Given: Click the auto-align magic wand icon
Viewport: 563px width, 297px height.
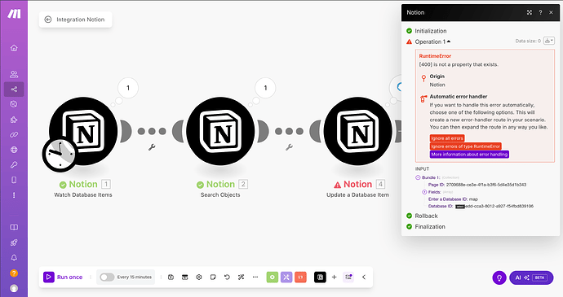Looking at the screenshot, I should 241,277.
